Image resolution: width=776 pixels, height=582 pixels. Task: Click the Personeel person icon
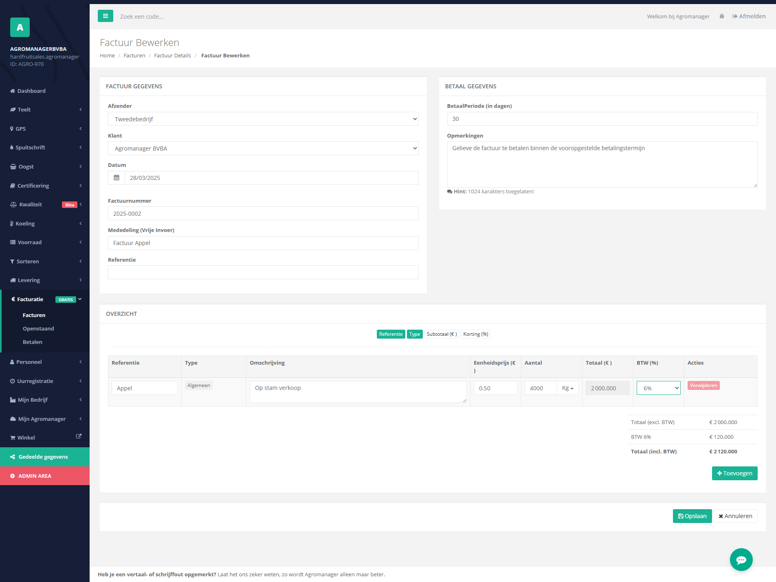tap(12, 362)
